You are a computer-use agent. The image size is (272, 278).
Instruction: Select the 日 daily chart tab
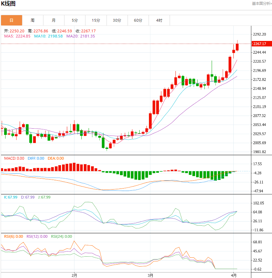pos(11,21)
